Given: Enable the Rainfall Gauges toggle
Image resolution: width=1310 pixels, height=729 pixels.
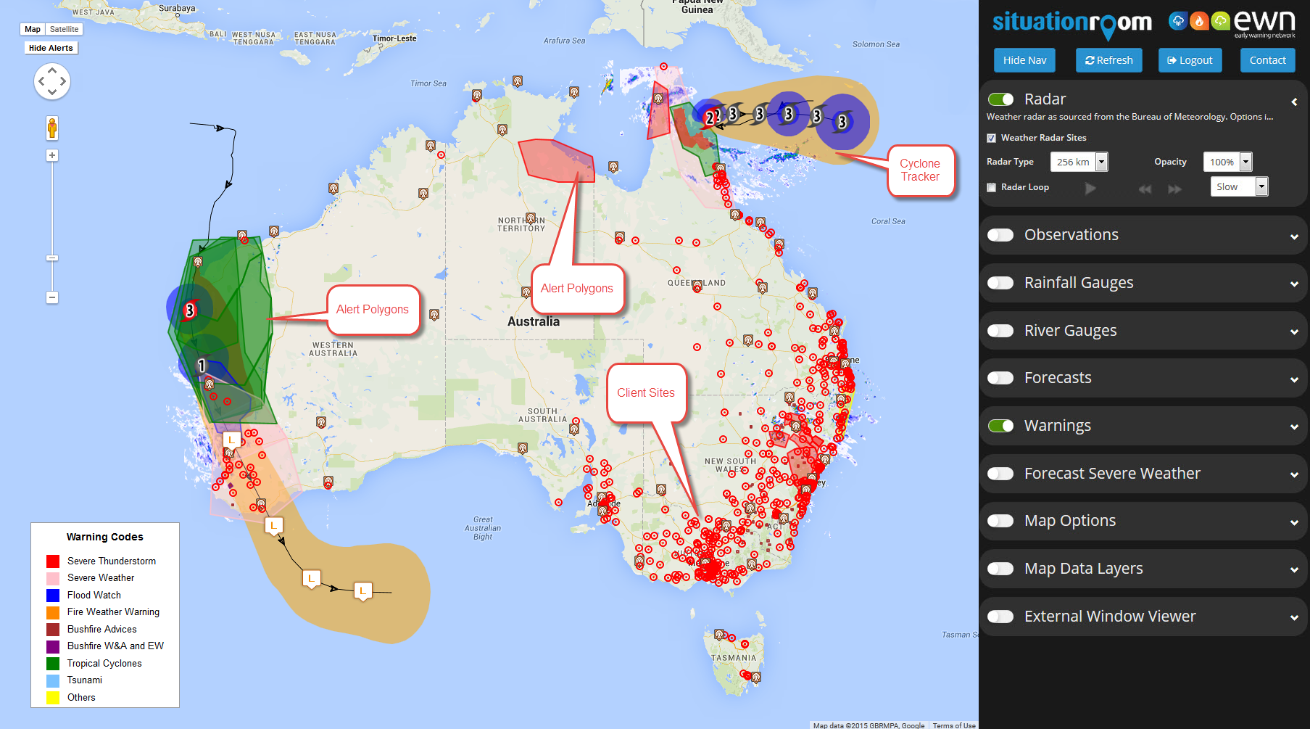Looking at the screenshot, I should click(1000, 283).
